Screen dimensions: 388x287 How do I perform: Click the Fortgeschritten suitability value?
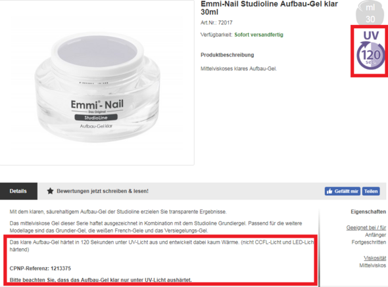coord(369,242)
